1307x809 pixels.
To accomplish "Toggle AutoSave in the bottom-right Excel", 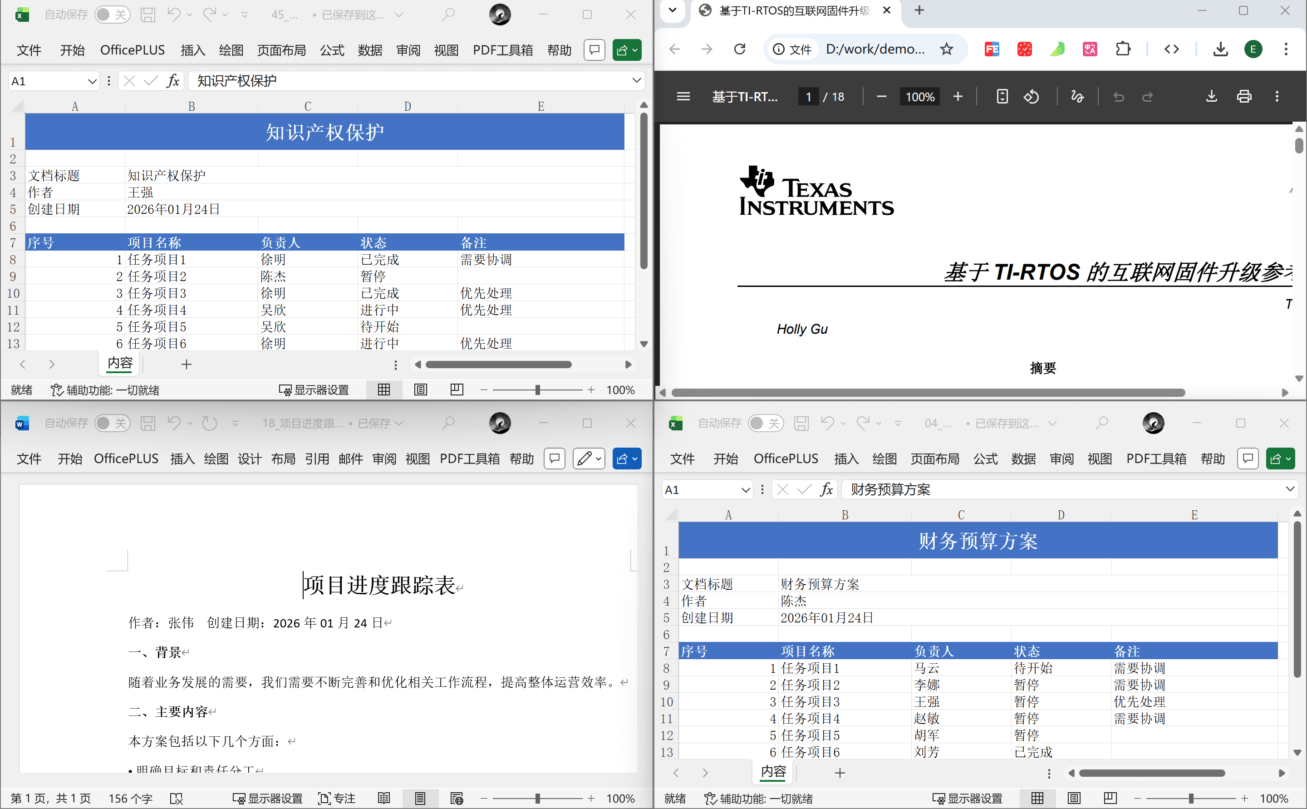I will tap(765, 423).
